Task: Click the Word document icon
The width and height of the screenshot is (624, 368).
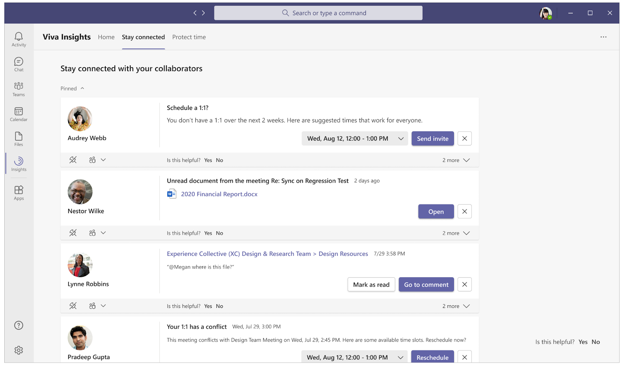Action: (172, 194)
